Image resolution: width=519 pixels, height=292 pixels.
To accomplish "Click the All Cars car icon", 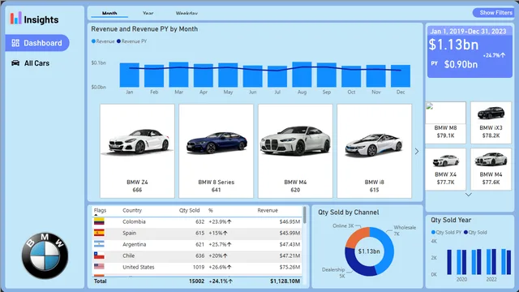I will coord(15,63).
